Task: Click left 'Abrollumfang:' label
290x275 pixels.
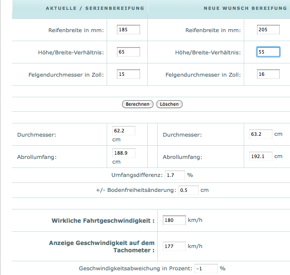Action: tap(37, 157)
